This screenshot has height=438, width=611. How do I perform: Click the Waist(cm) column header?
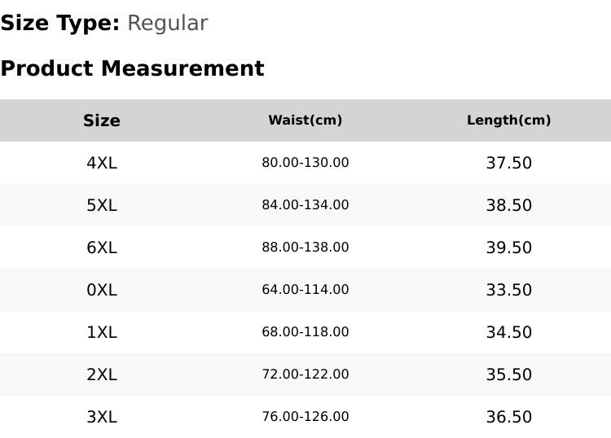pyautogui.click(x=305, y=120)
